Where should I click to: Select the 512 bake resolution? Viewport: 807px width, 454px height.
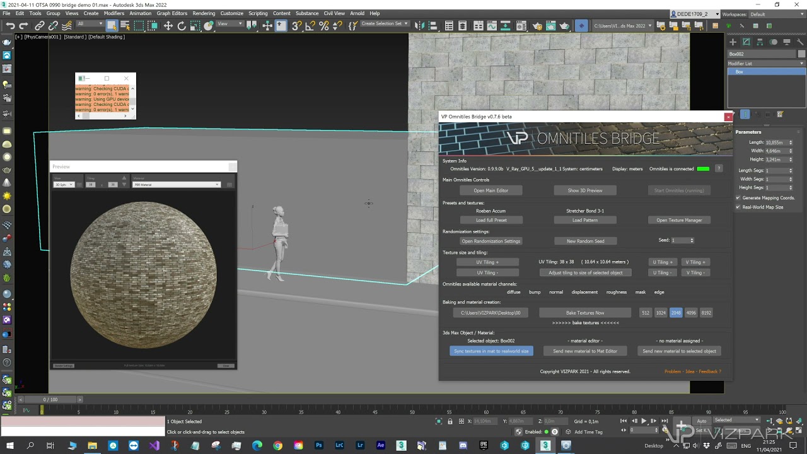click(x=645, y=313)
